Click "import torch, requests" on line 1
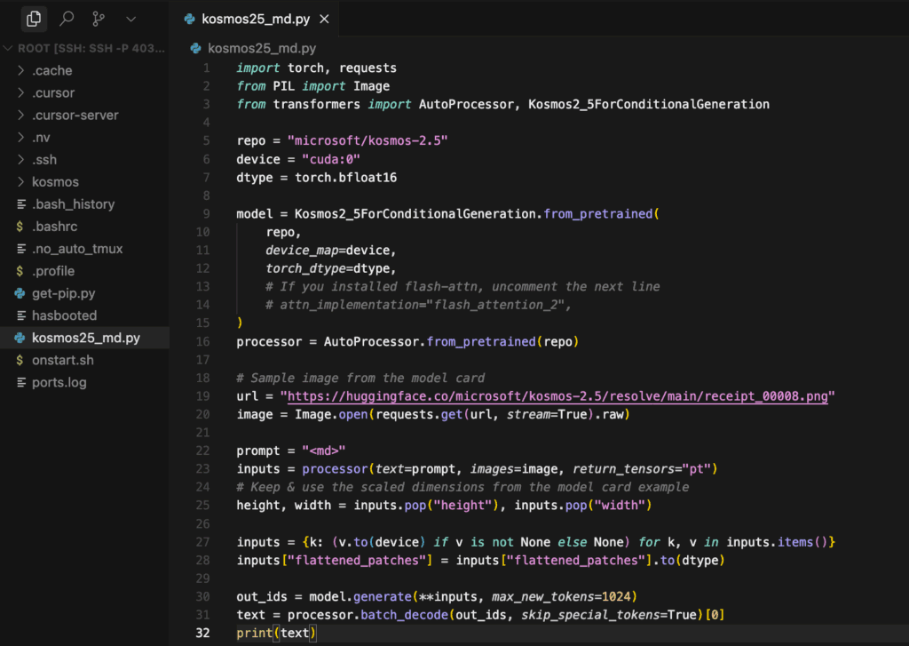 [317, 68]
